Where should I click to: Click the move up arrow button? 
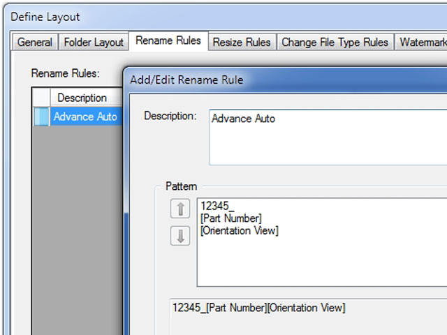point(180,208)
